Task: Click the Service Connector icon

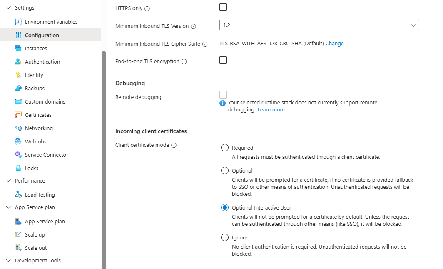Action: pos(18,155)
